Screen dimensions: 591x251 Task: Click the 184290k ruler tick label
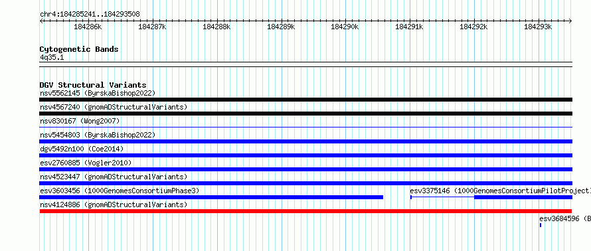click(x=345, y=27)
